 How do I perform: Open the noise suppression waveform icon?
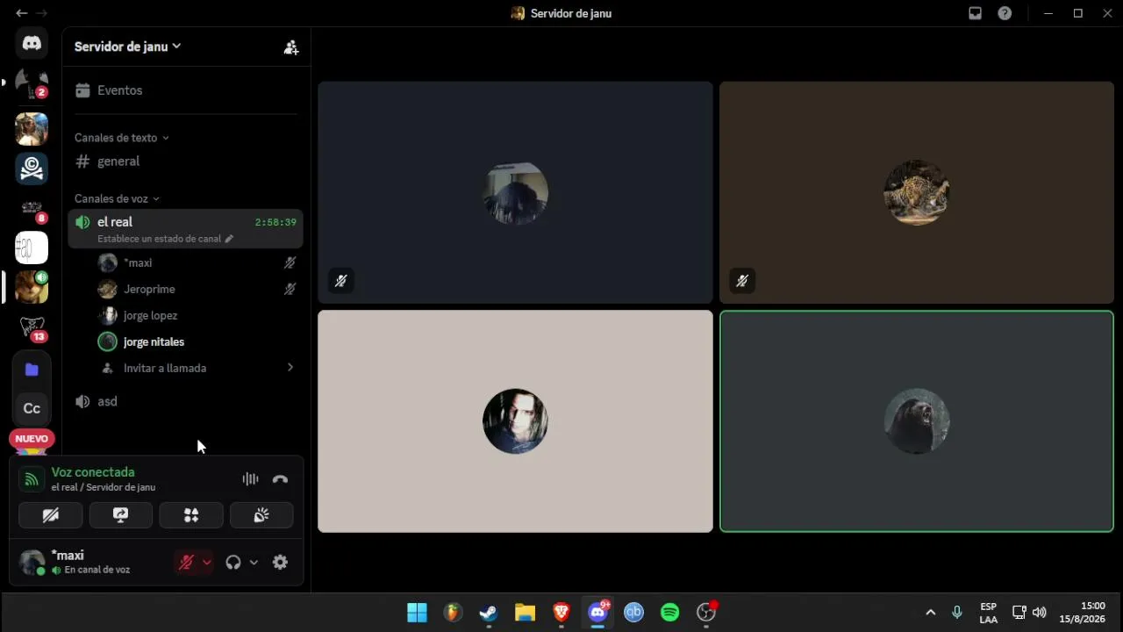(x=251, y=479)
